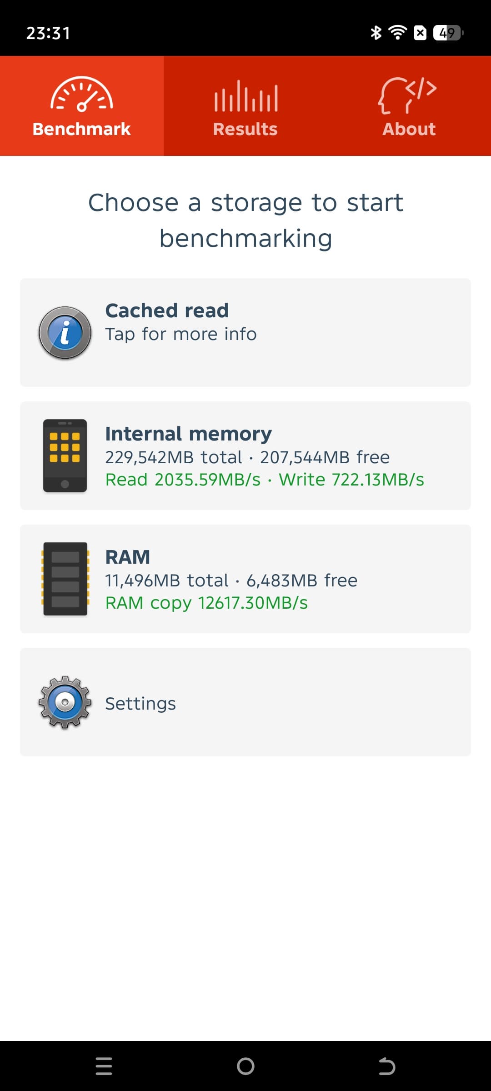Tap the Bluetooth icon in status bar
The width and height of the screenshot is (491, 1091).
(x=376, y=33)
